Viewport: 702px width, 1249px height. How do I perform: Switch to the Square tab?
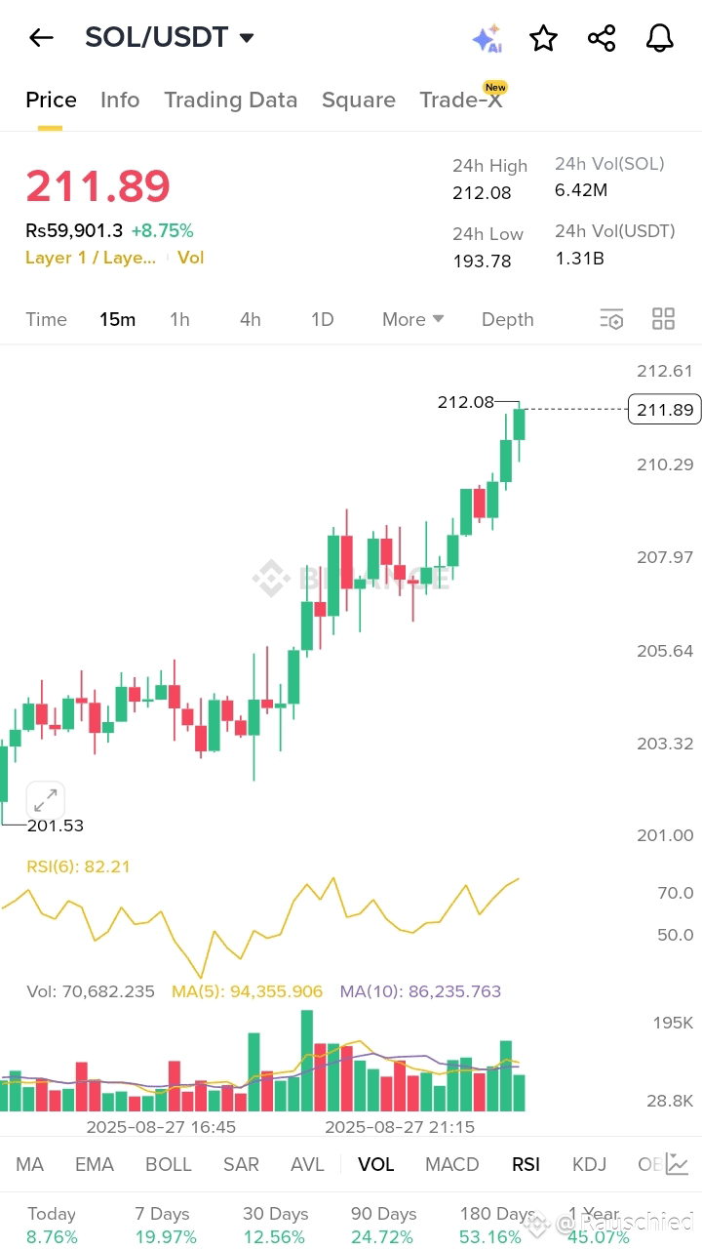tap(359, 99)
